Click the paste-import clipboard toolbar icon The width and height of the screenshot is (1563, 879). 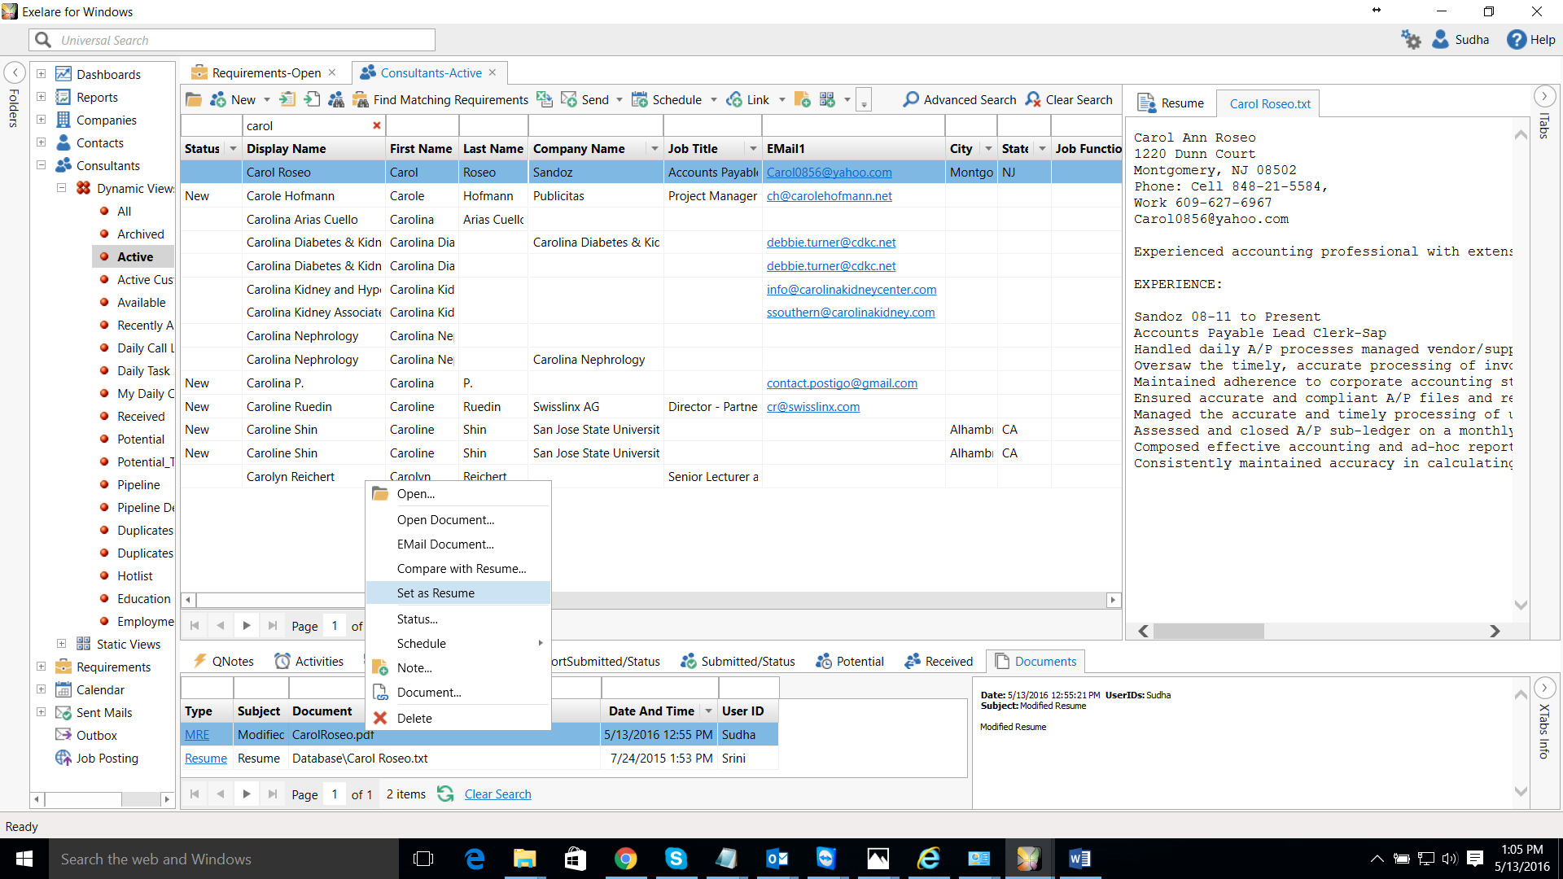287,99
